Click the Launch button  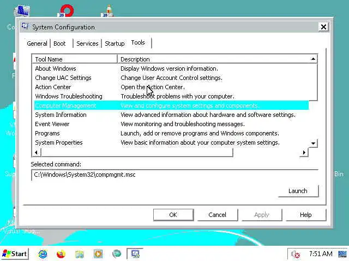[298, 191]
